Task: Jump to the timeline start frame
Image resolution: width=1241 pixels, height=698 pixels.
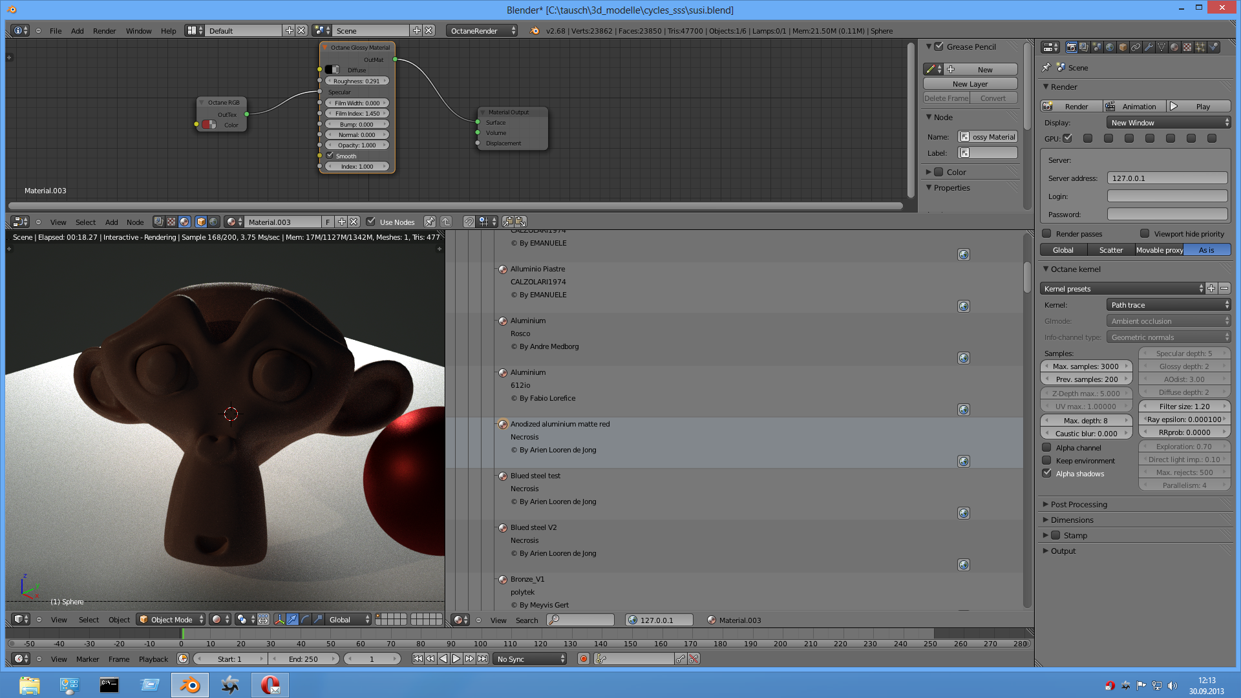Action: pos(418,659)
